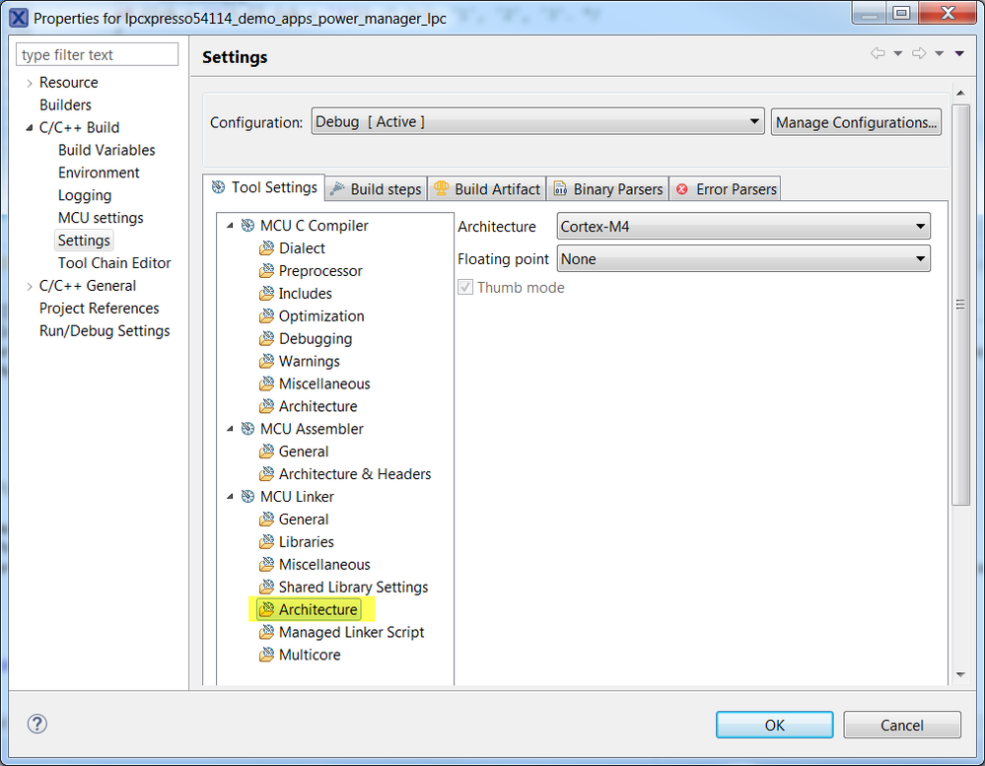This screenshot has width=985, height=766.
Task: Click the application icon in title bar
Action: click(18, 18)
